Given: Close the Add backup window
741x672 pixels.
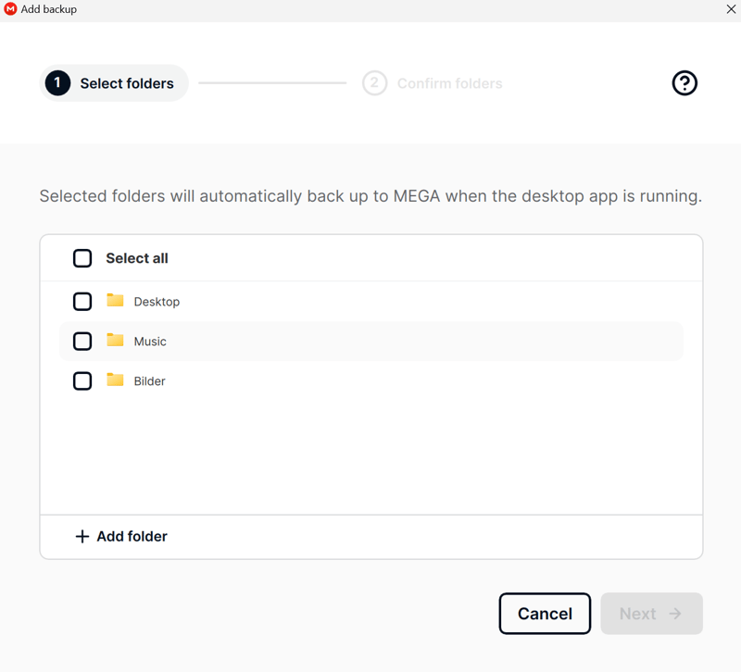Looking at the screenshot, I should [731, 9].
